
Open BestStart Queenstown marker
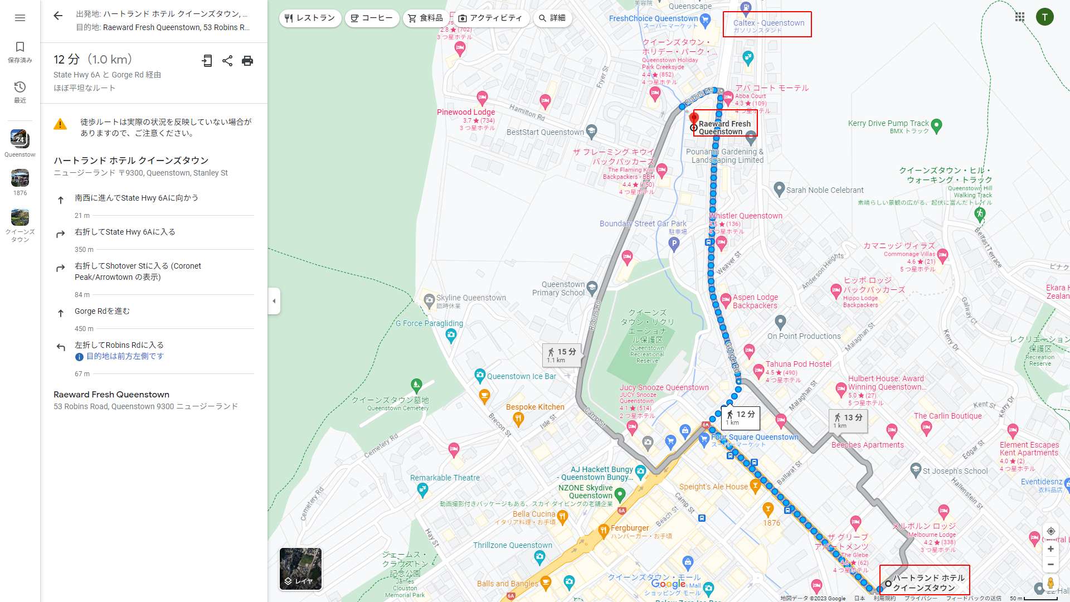(x=591, y=132)
